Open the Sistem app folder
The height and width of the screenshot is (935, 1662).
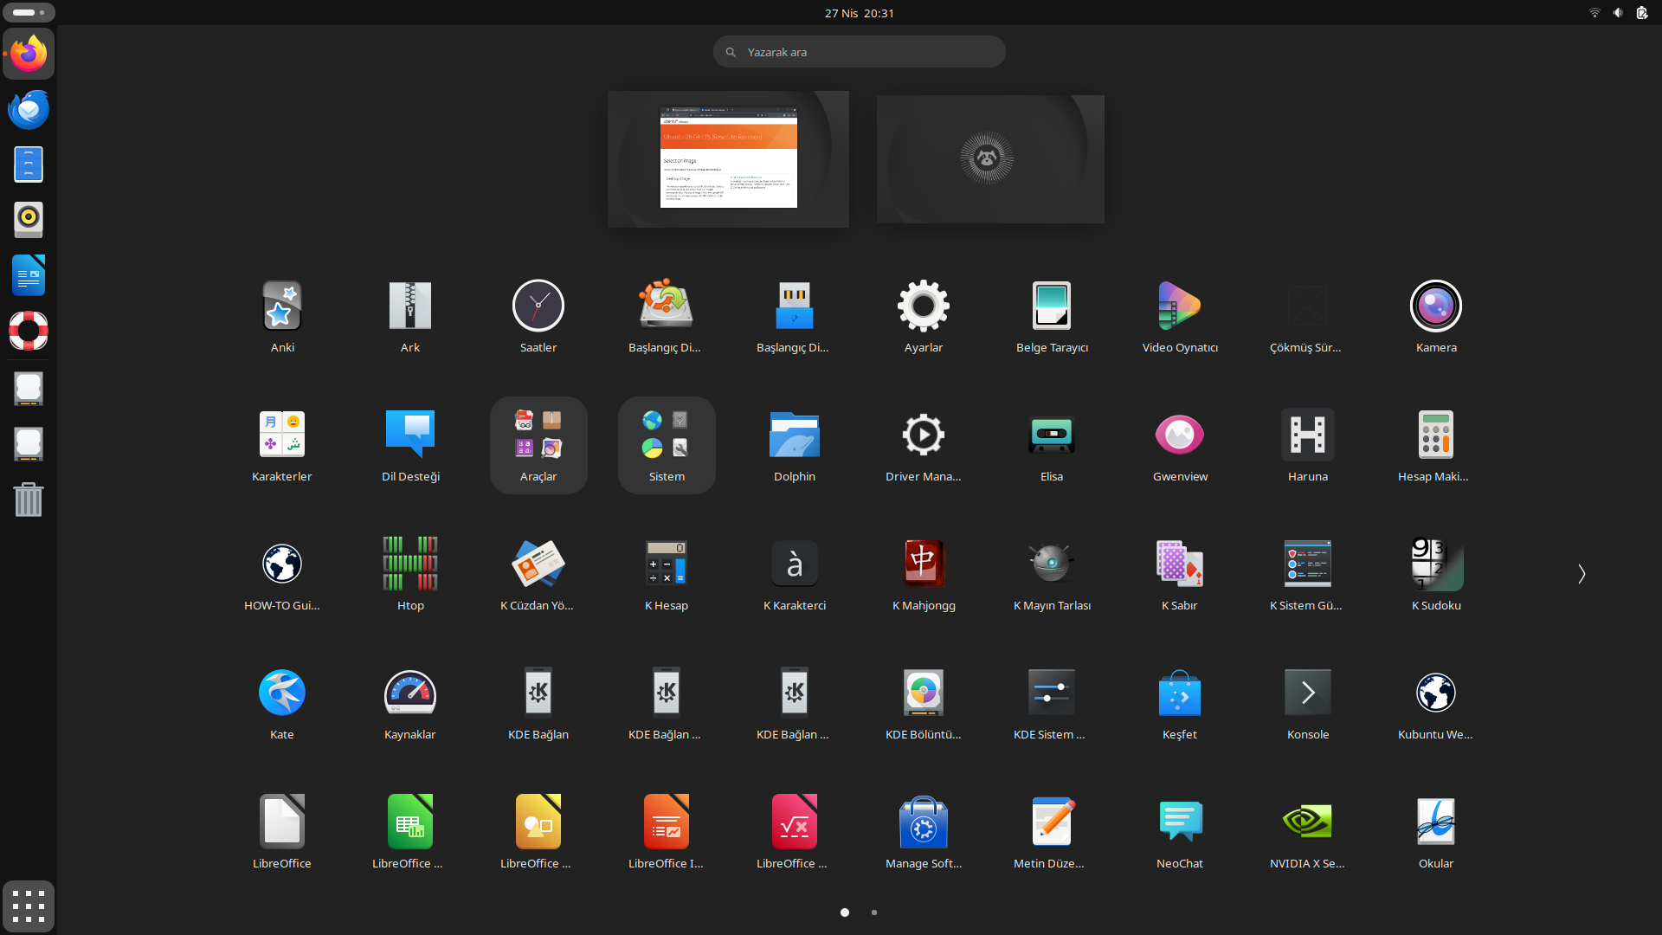point(667,445)
